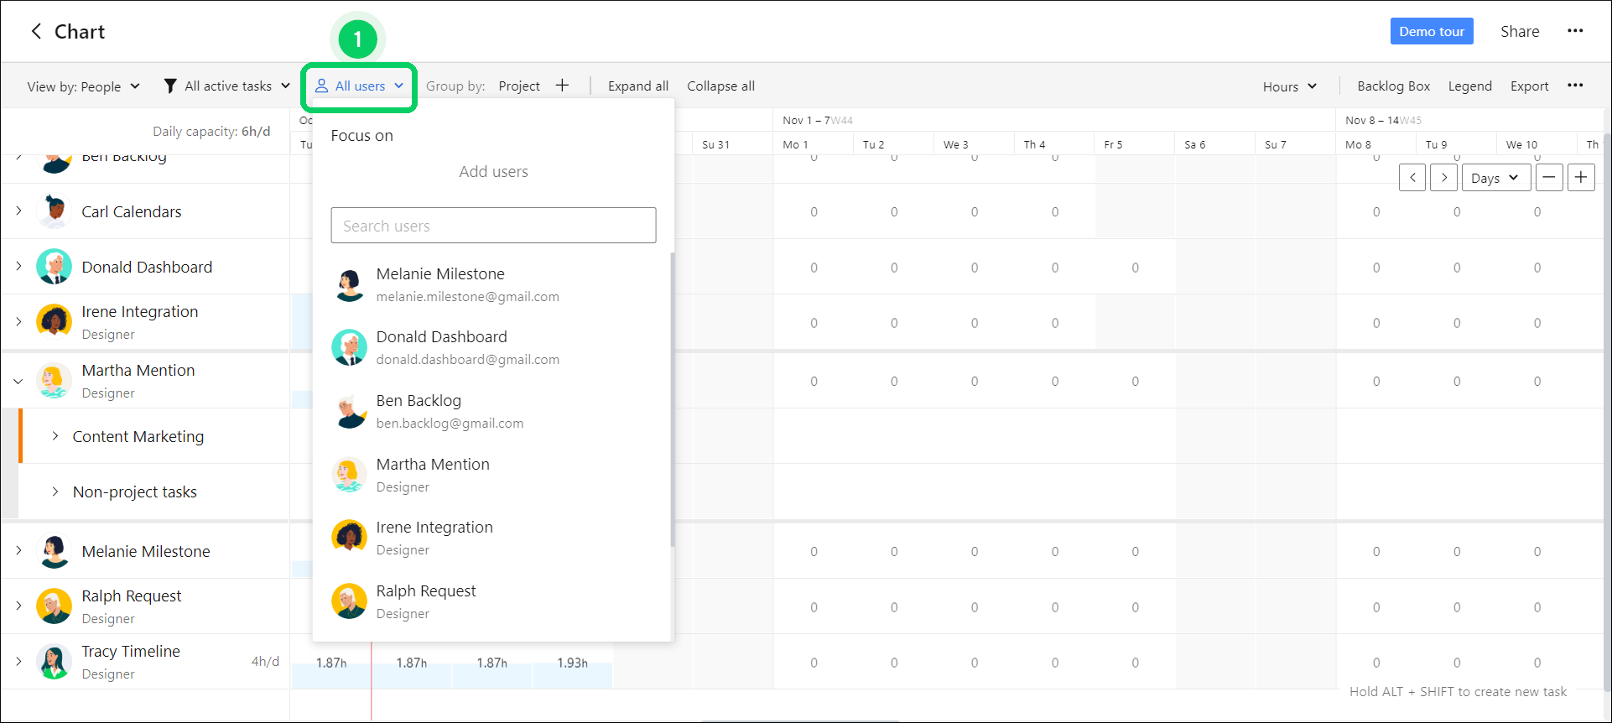Click Project grouping label
This screenshot has height=723, width=1612.
(519, 86)
